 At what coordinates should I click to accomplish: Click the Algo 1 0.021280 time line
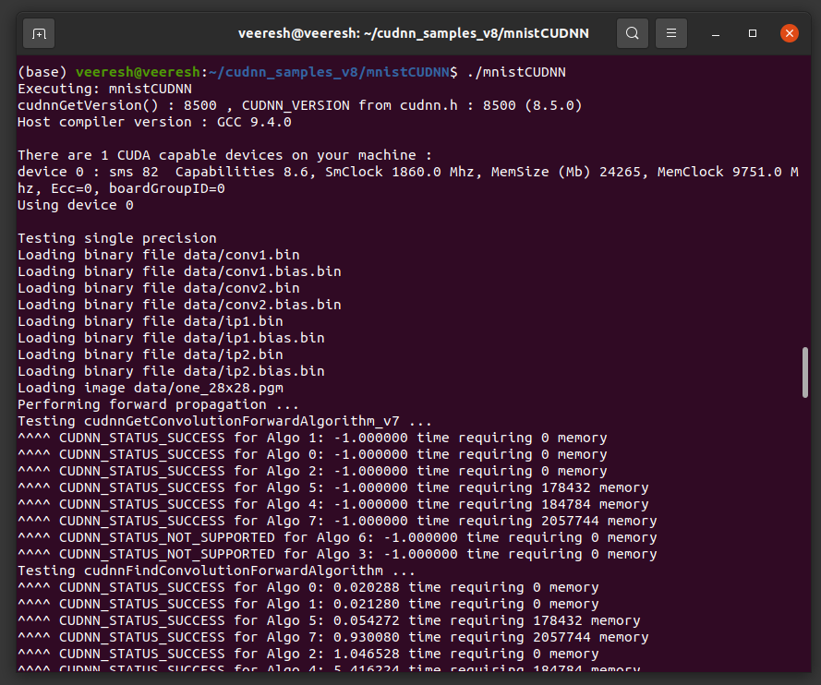click(308, 605)
